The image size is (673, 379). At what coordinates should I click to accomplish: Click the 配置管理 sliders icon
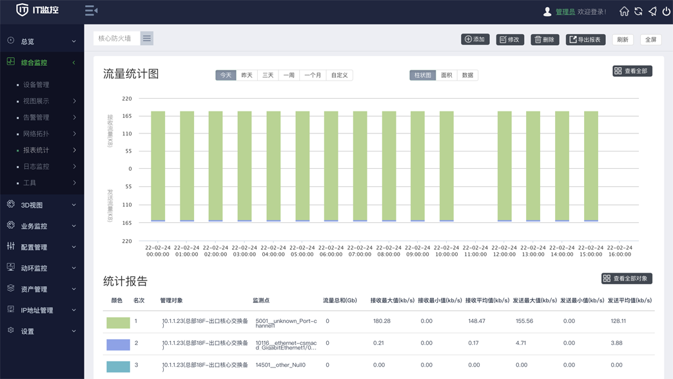(11, 246)
